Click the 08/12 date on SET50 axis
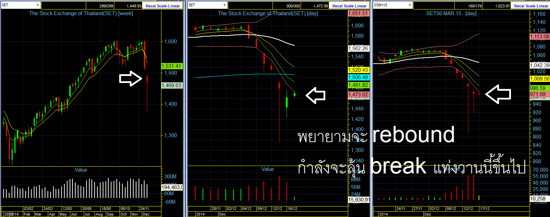 451,209
